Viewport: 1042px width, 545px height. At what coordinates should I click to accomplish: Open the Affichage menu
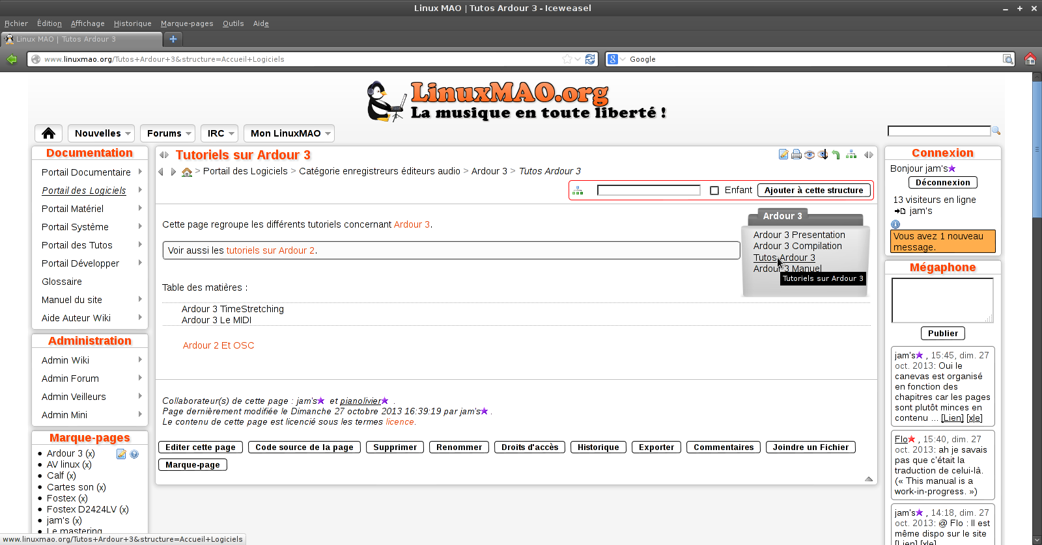click(x=88, y=23)
